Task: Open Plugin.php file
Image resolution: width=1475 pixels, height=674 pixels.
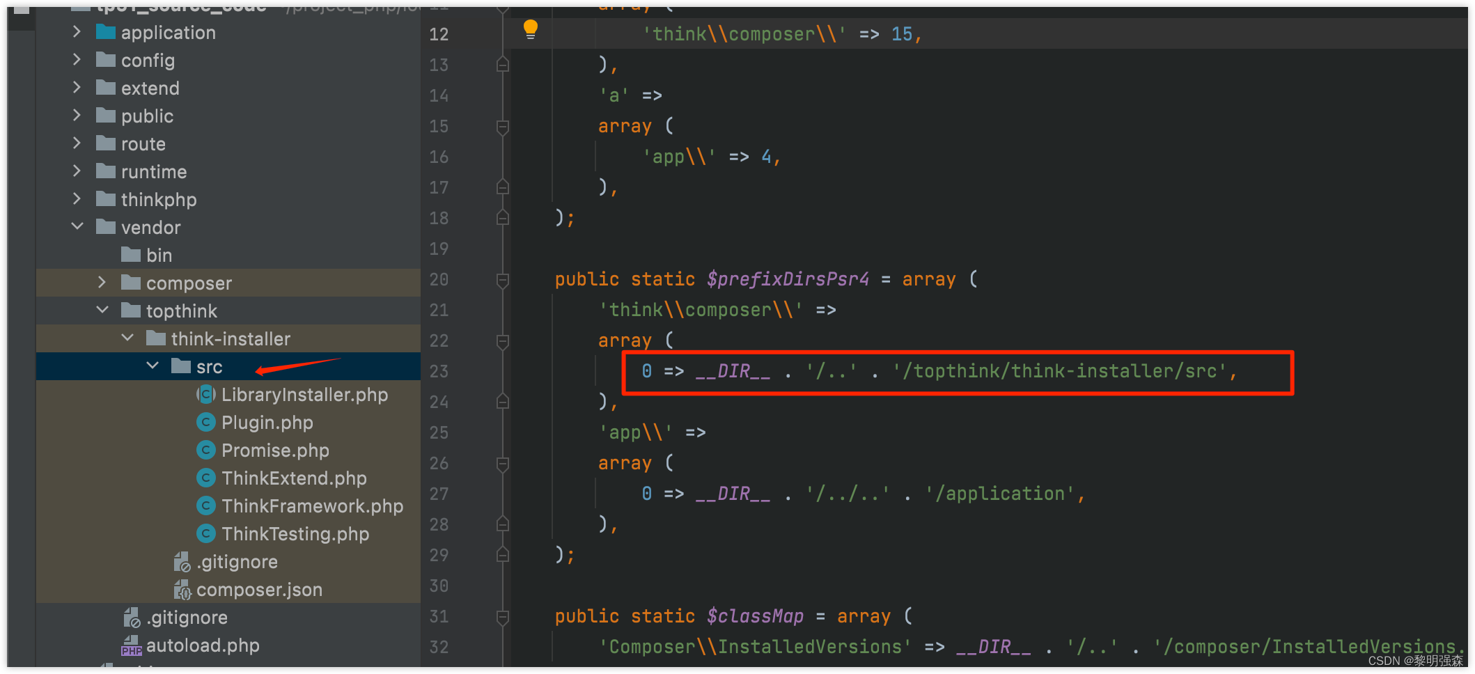Action: (x=267, y=423)
